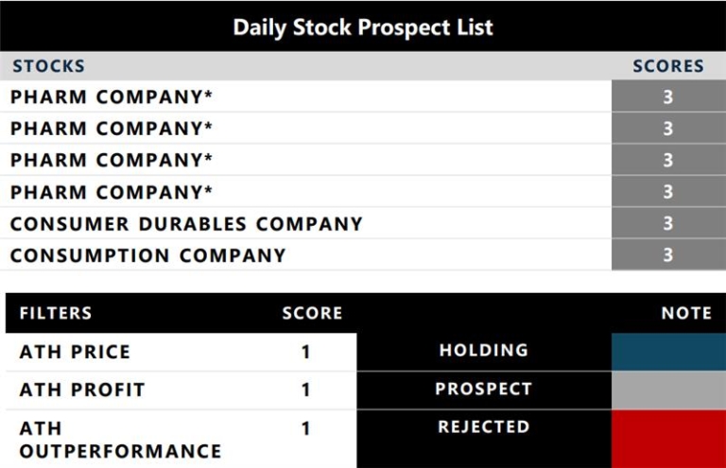
Task: Select the STOCKS column header
Action: (x=48, y=66)
